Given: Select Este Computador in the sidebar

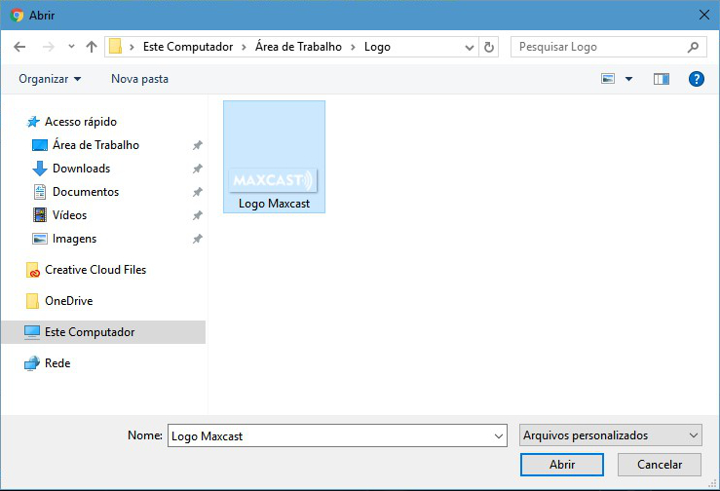Looking at the screenshot, I should coord(103,332).
